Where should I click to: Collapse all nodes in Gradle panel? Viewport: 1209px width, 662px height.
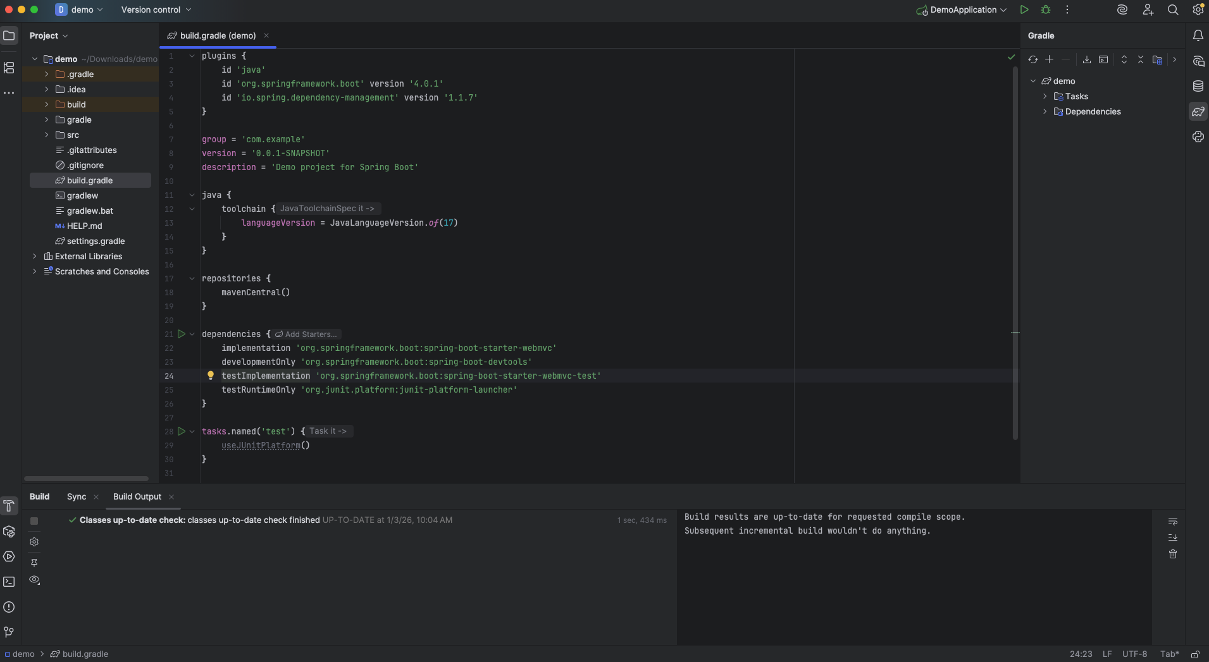[1141, 59]
